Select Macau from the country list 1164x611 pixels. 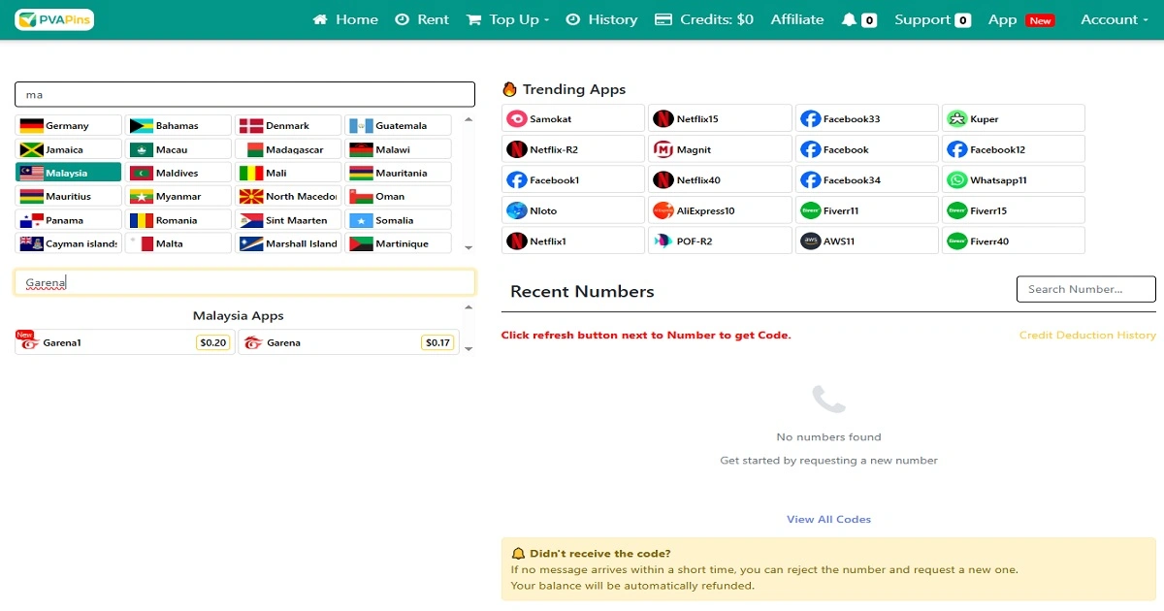[178, 149]
